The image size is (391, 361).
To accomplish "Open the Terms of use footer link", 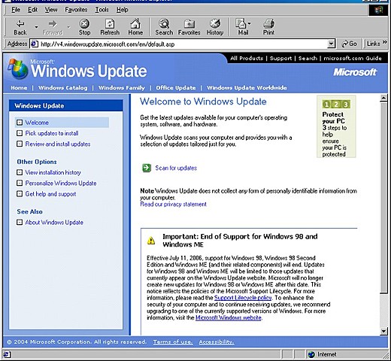I will (173, 342).
